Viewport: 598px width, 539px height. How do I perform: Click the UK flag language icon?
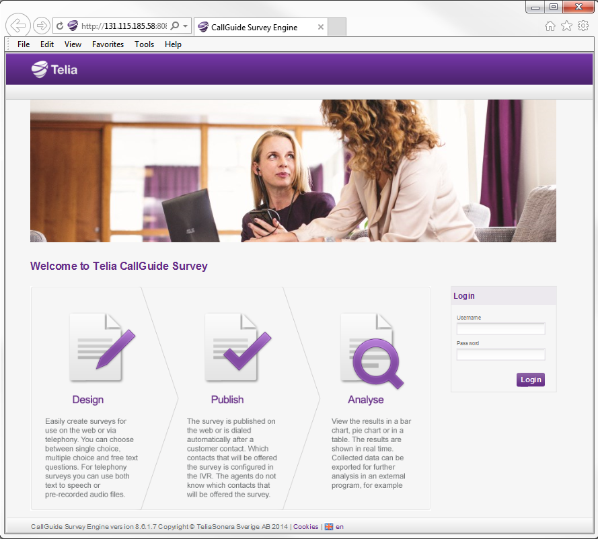[329, 527]
